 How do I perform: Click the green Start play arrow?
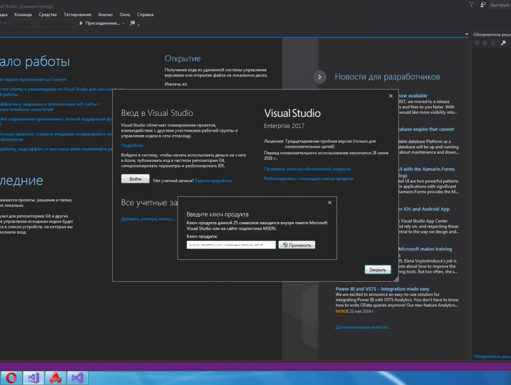pyautogui.click(x=81, y=23)
